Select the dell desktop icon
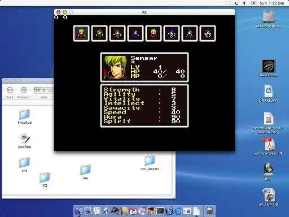The image size is (289, 217). point(269,172)
